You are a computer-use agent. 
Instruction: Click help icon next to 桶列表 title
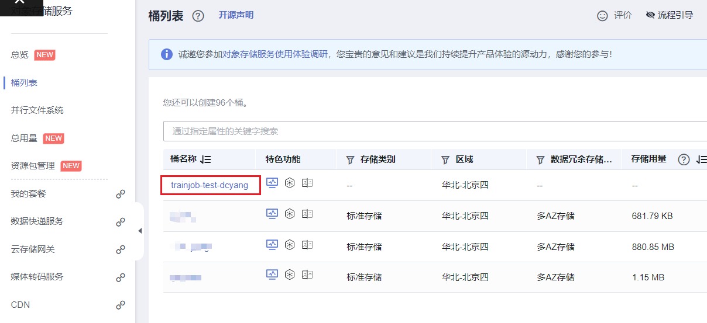[198, 16]
